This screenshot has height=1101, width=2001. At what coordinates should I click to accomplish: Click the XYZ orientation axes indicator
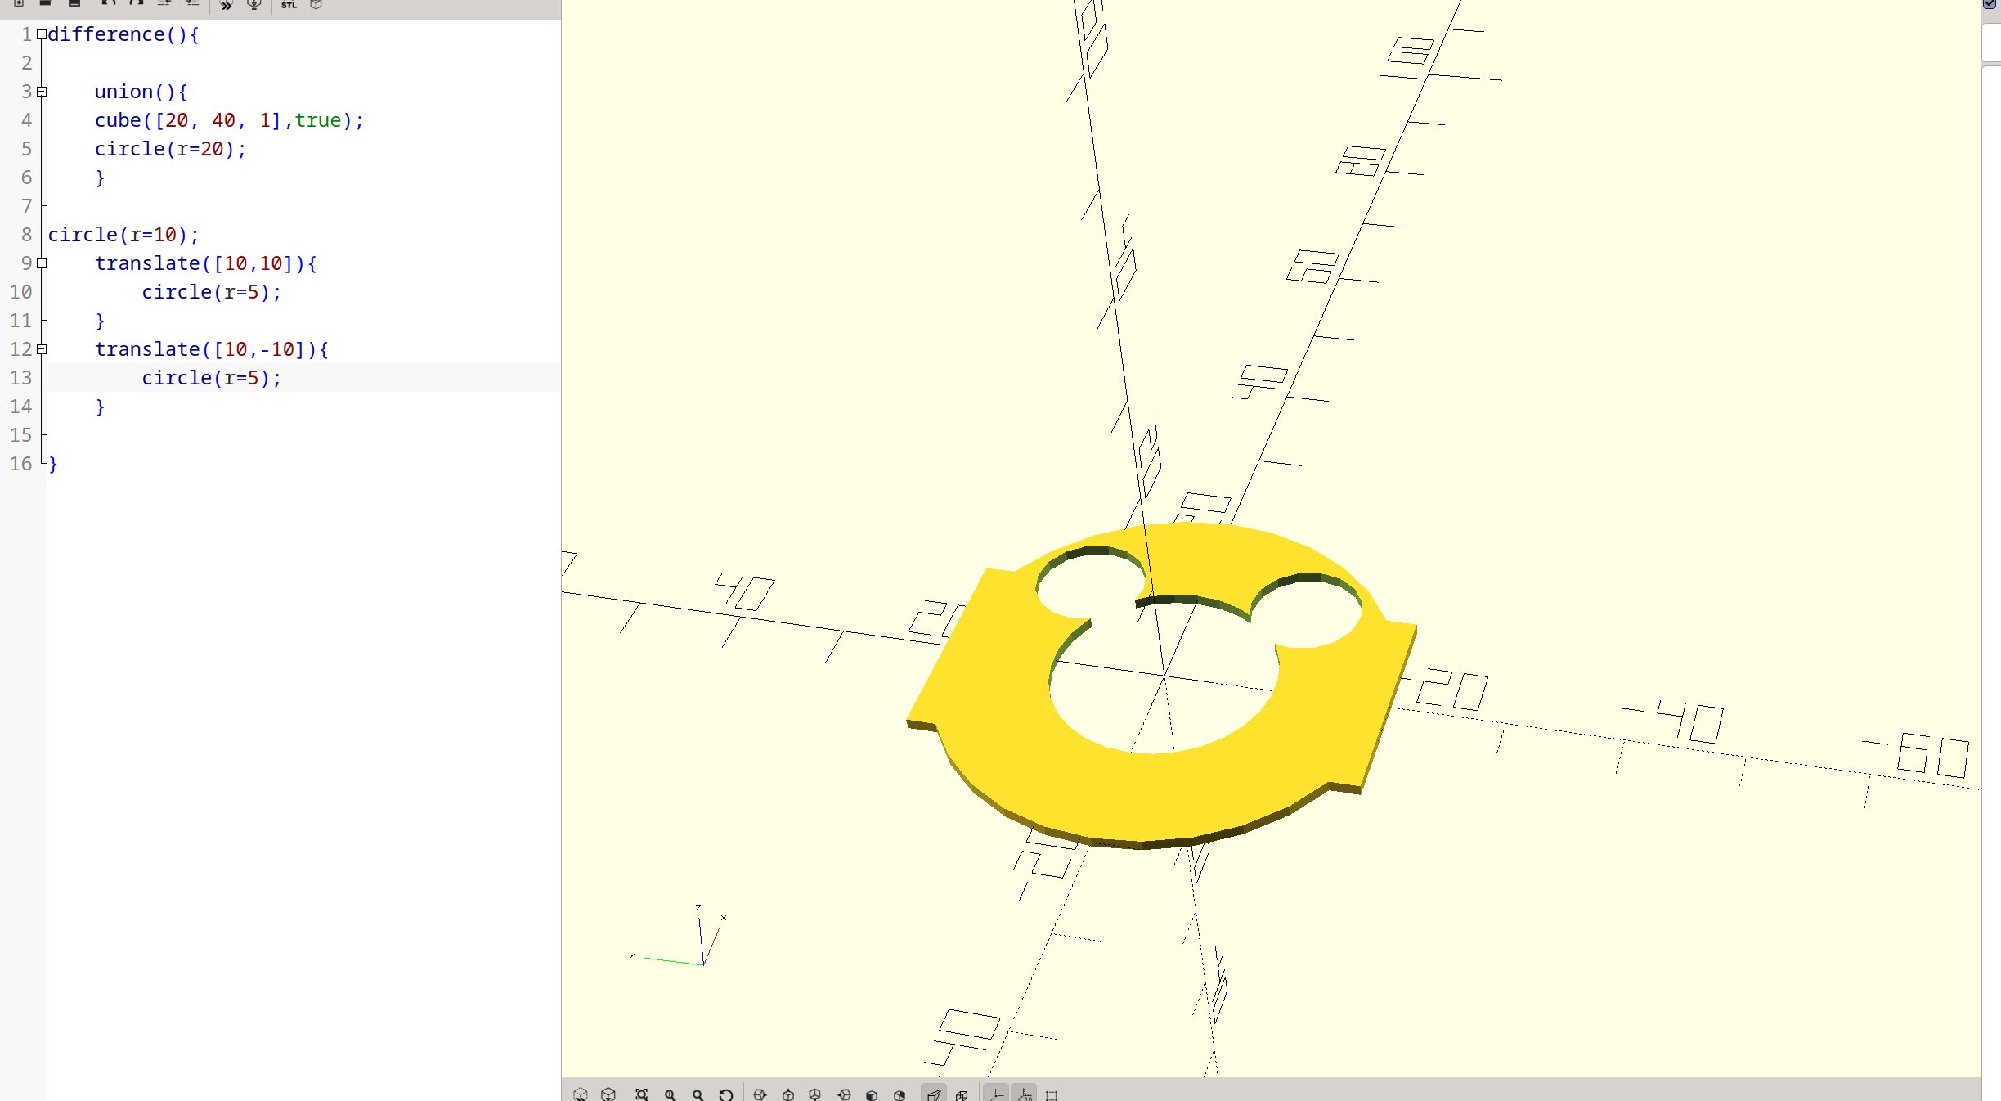pyautogui.click(x=679, y=937)
